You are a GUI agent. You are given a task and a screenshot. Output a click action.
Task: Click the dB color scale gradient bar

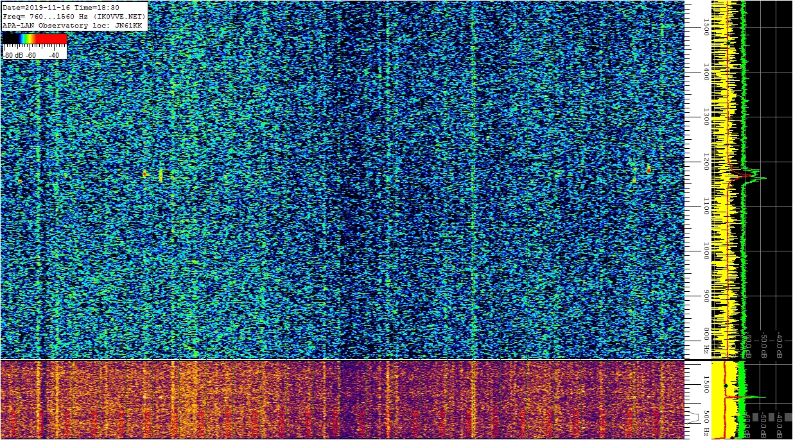(35, 38)
